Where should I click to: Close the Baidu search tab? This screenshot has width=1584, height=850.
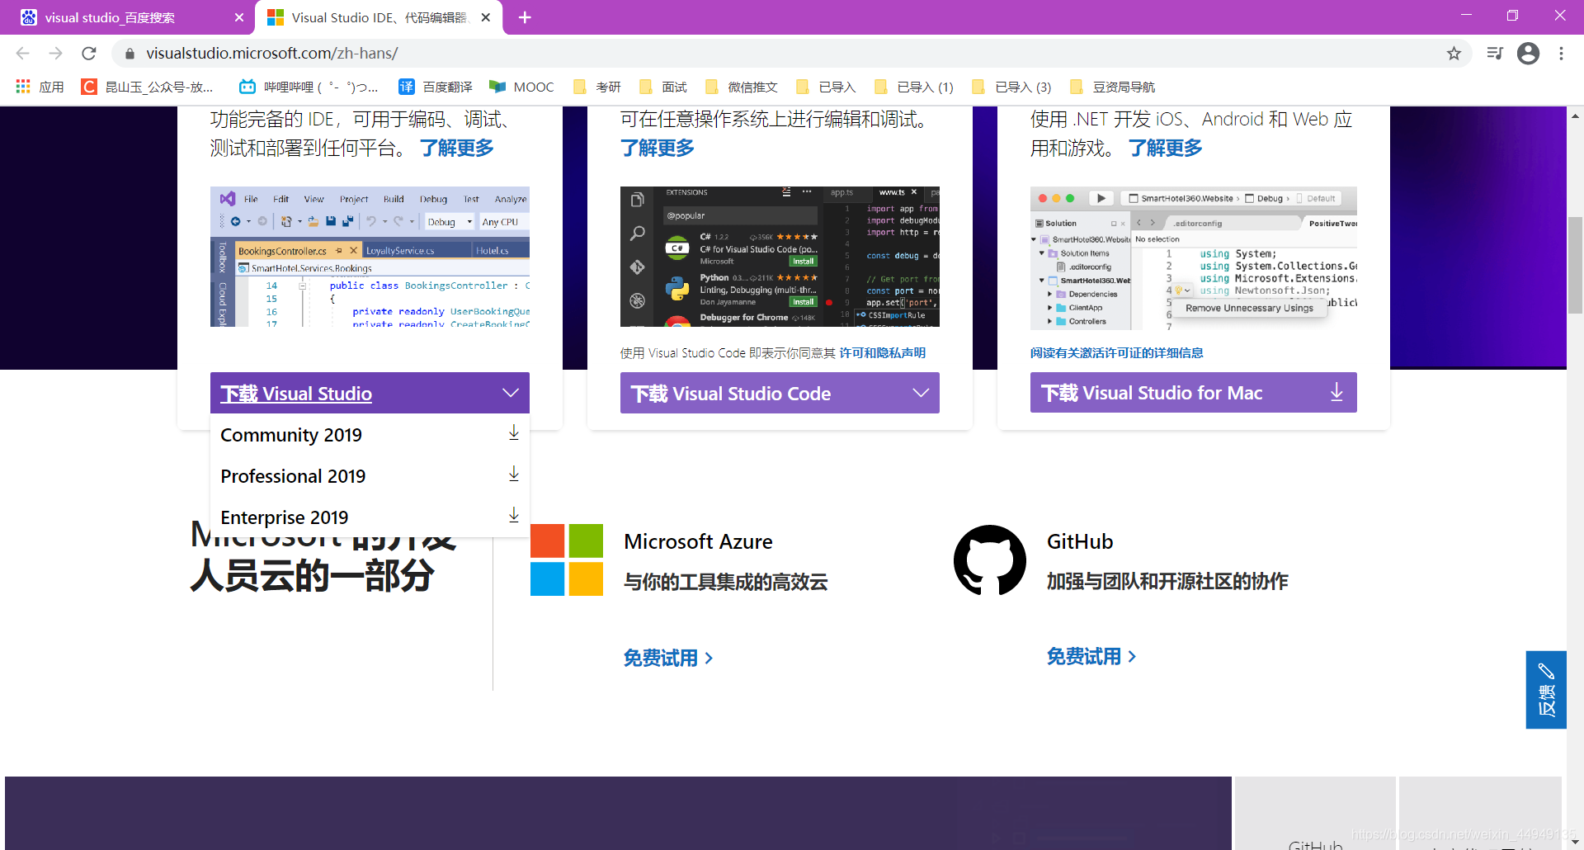point(238,17)
